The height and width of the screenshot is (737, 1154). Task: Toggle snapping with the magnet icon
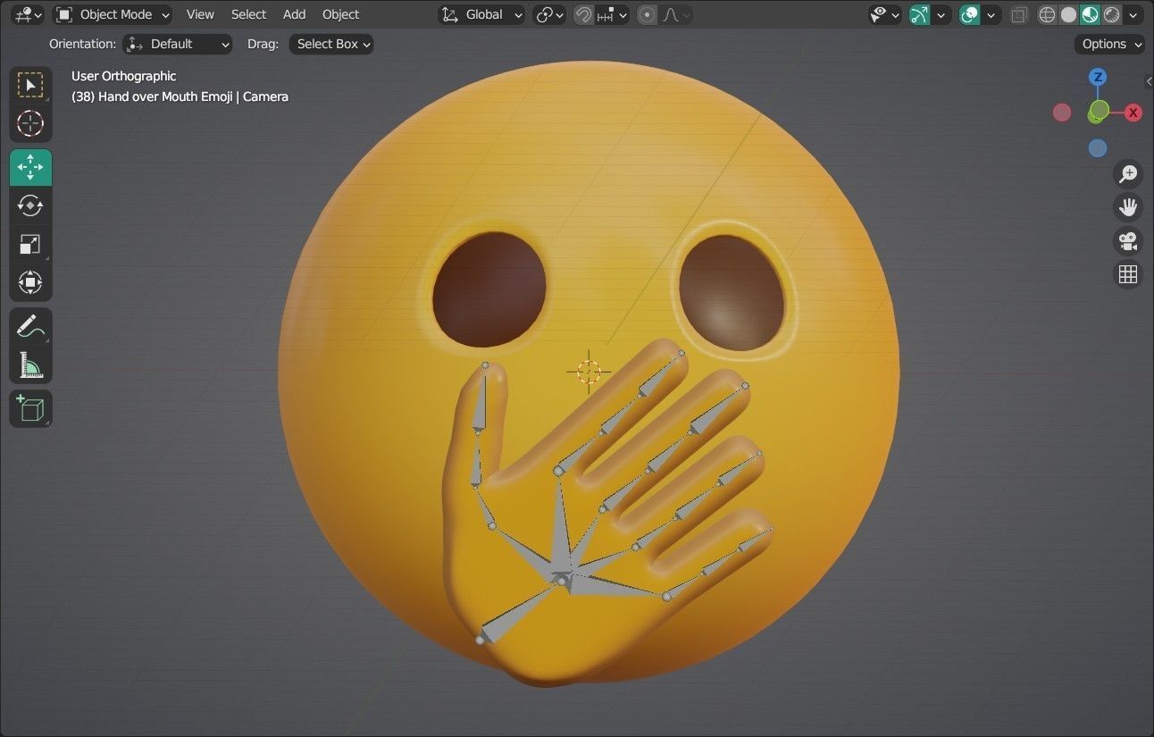click(x=581, y=14)
